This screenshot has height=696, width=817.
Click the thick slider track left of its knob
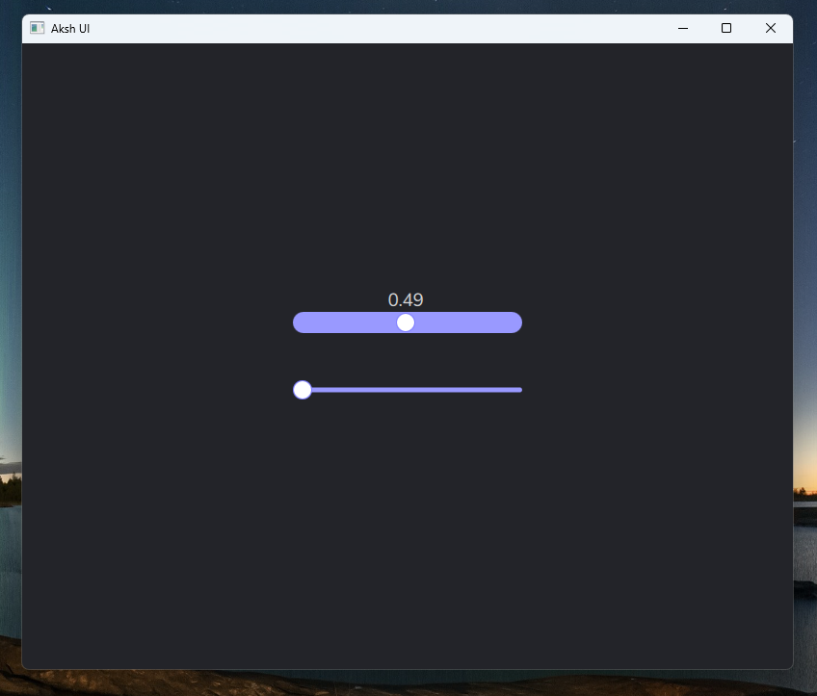[347, 322]
